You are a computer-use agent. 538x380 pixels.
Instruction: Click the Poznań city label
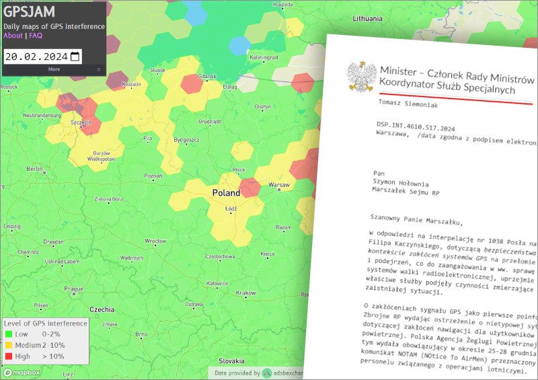coord(153,176)
